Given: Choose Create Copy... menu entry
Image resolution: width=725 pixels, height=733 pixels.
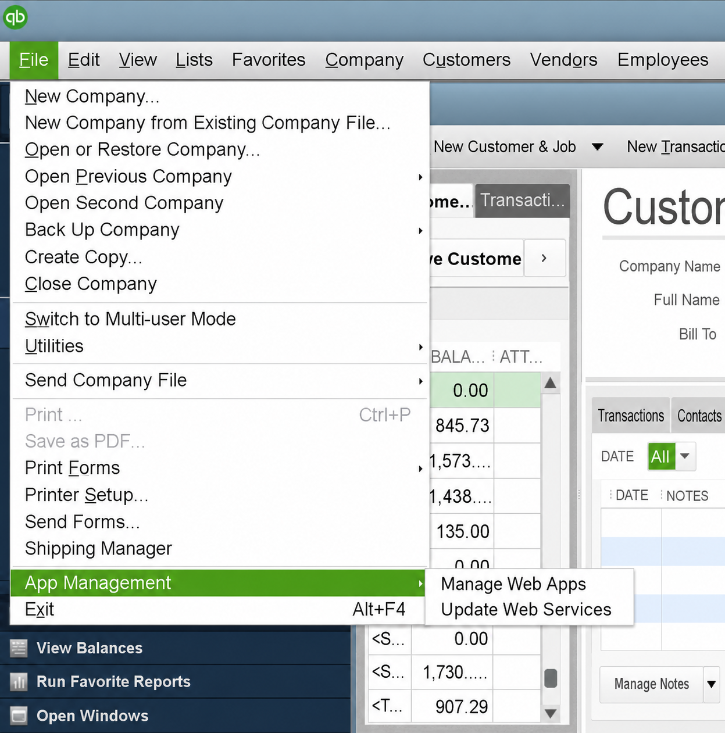Looking at the screenshot, I should coord(220,257).
